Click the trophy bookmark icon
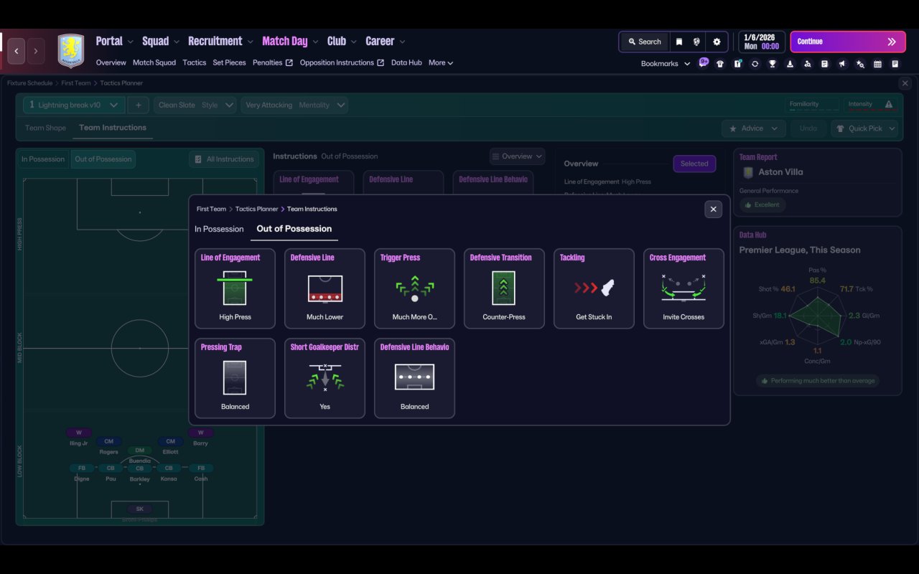 coord(773,64)
